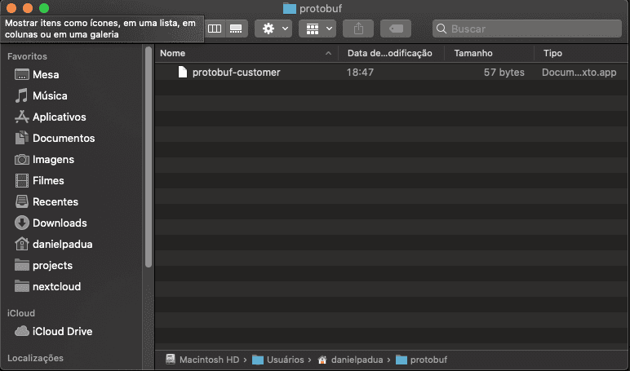Image resolution: width=630 pixels, height=371 pixels.
Task: Sort by the Tamanho column header
Action: (473, 53)
